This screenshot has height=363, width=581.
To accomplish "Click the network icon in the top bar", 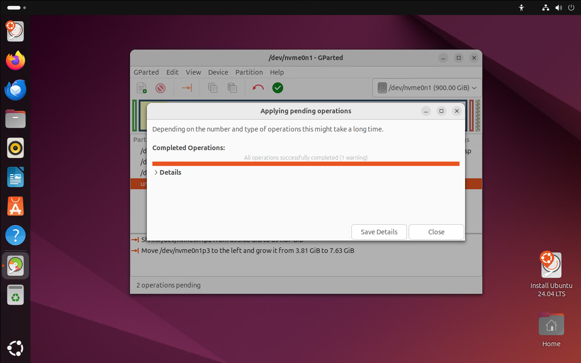I will pyautogui.click(x=546, y=8).
